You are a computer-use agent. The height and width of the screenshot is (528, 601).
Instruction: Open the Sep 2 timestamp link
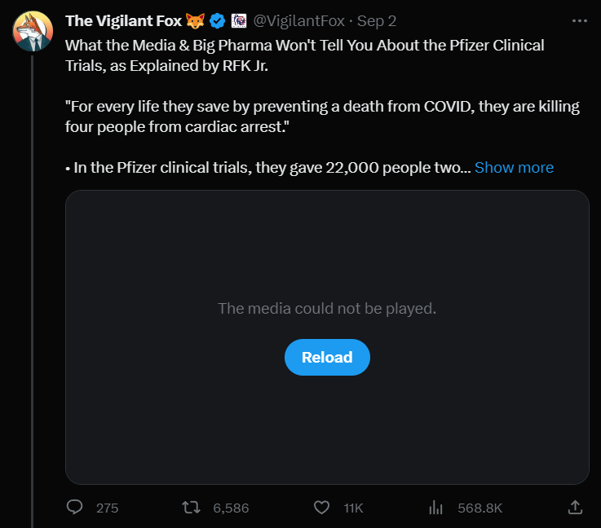tap(377, 20)
